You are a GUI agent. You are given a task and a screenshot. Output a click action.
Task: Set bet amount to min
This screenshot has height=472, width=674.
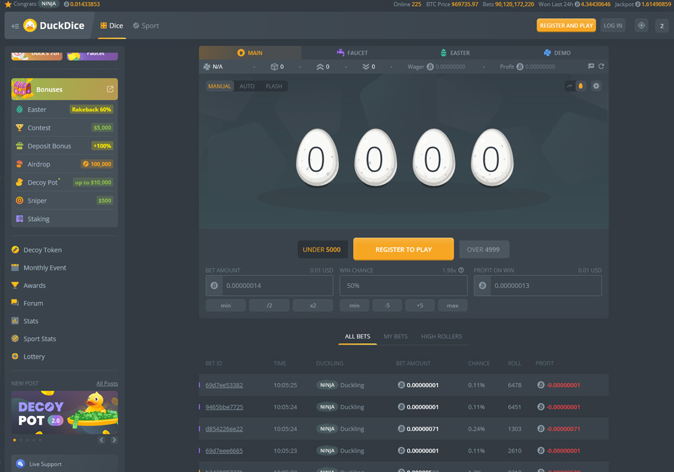pos(226,305)
